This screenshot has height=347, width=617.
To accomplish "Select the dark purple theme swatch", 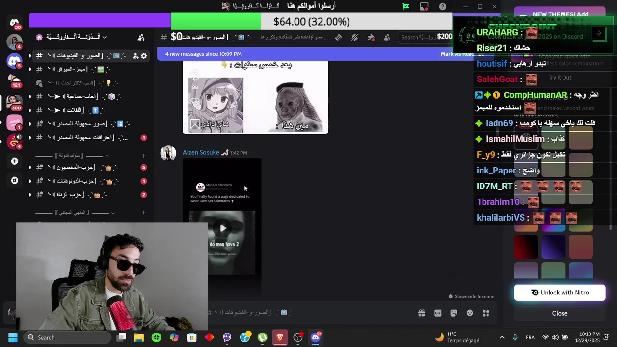I will click(x=553, y=247).
